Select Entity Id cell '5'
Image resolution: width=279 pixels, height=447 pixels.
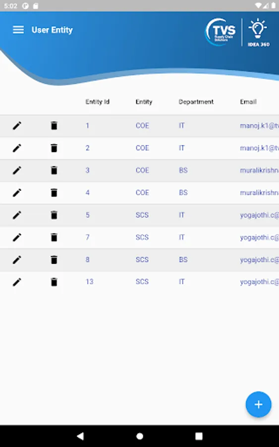88,215
